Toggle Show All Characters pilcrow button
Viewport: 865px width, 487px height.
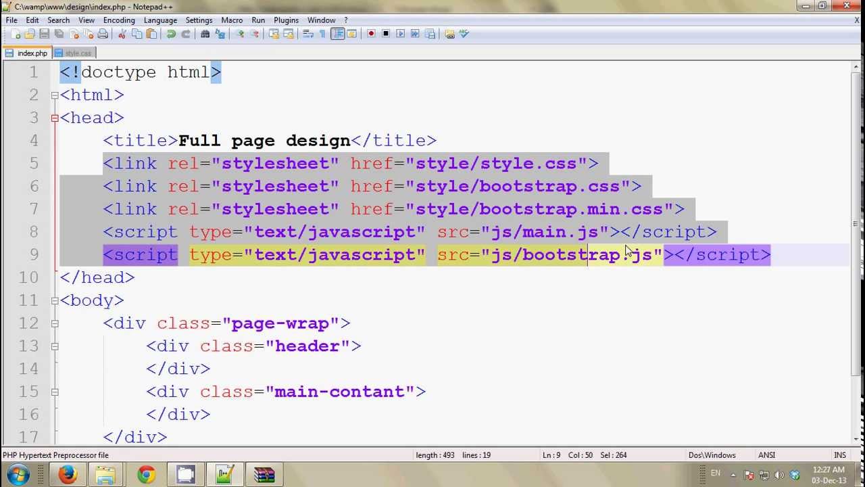322,34
